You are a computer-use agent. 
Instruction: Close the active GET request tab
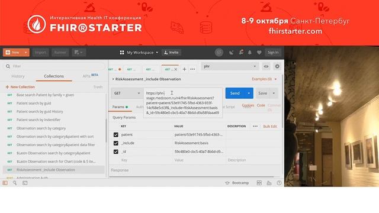pyautogui.click(x=176, y=70)
